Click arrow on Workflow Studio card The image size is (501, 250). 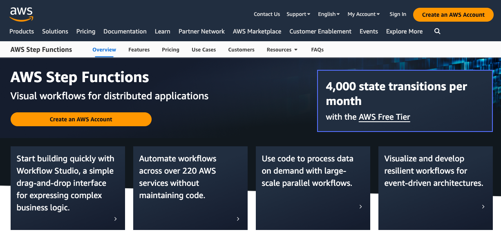pos(116,219)
